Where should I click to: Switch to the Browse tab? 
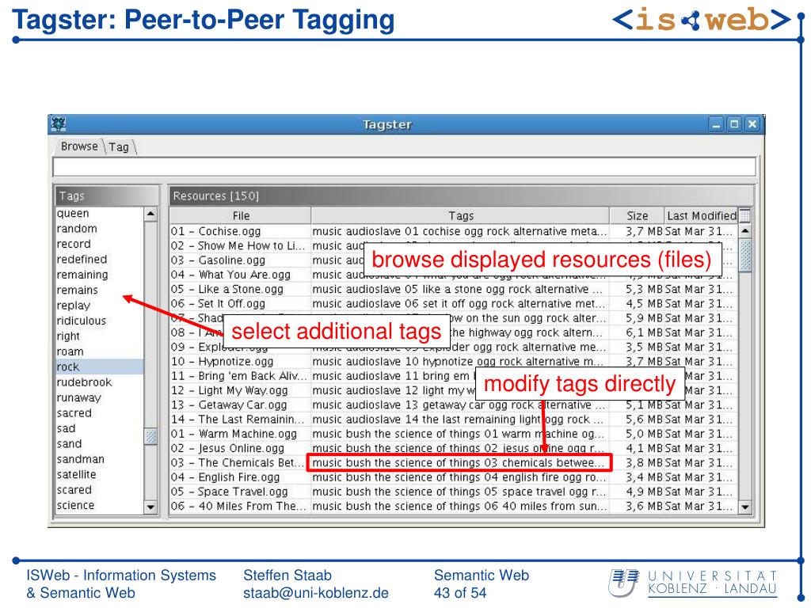pos(79,146)
